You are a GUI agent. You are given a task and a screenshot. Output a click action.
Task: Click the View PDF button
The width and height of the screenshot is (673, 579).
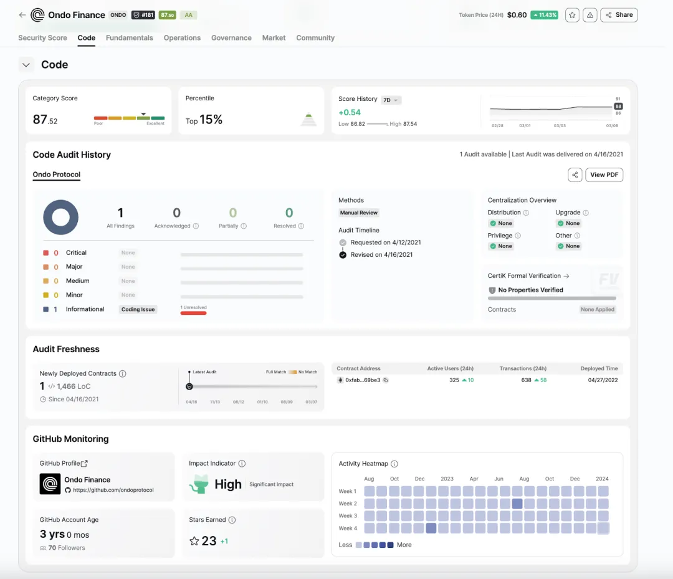[x=604, y=175]
